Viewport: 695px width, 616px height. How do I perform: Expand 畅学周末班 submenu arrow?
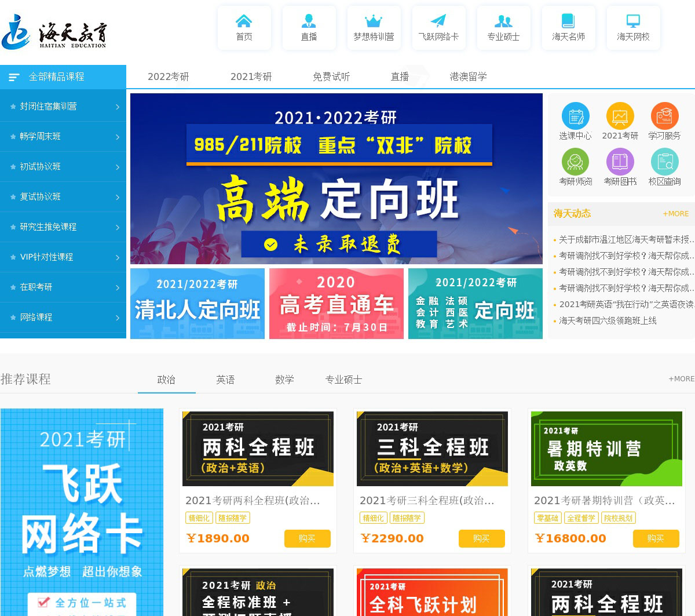(x=118, y=137)
